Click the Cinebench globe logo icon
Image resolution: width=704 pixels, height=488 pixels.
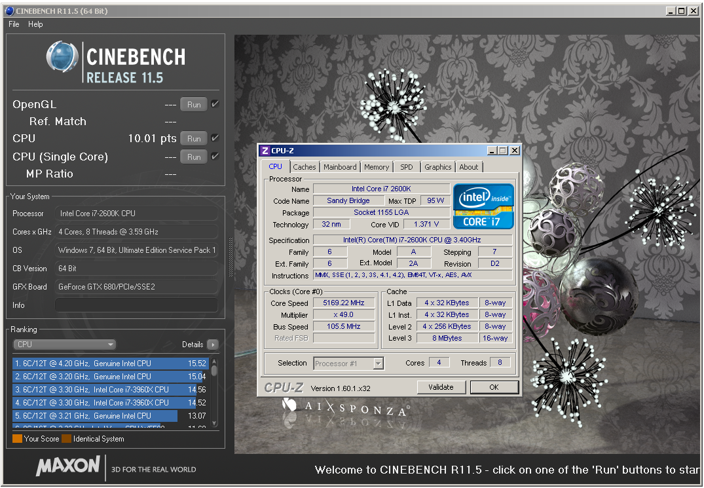coord(62,56)
